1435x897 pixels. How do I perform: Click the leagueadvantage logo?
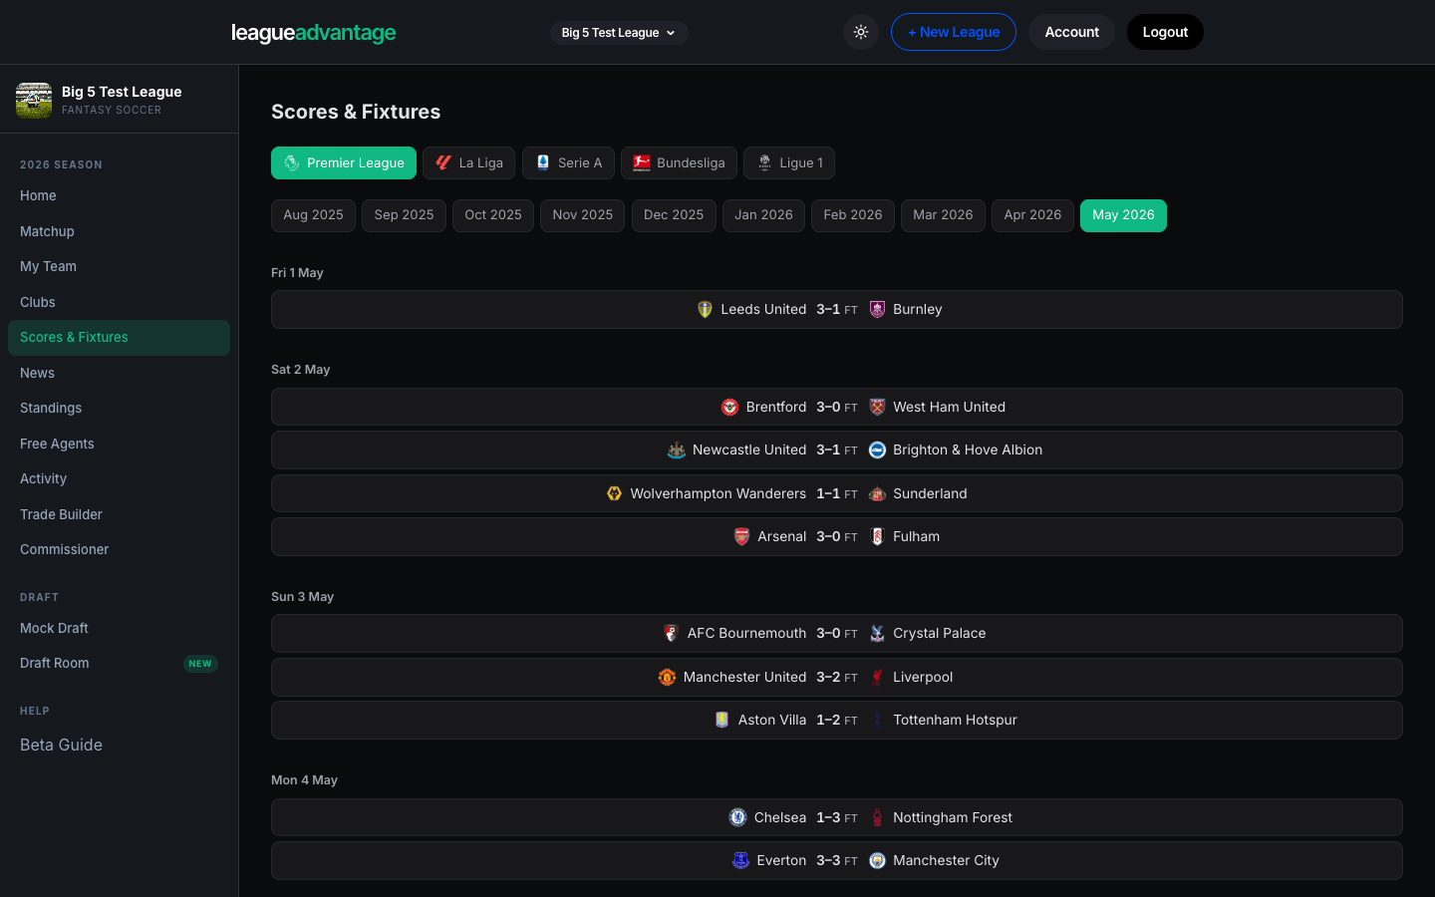coord(313,33)
